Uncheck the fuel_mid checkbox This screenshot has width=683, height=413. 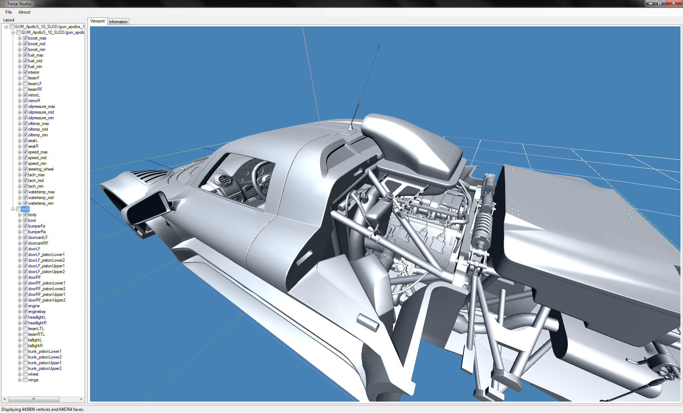[25, 61]
